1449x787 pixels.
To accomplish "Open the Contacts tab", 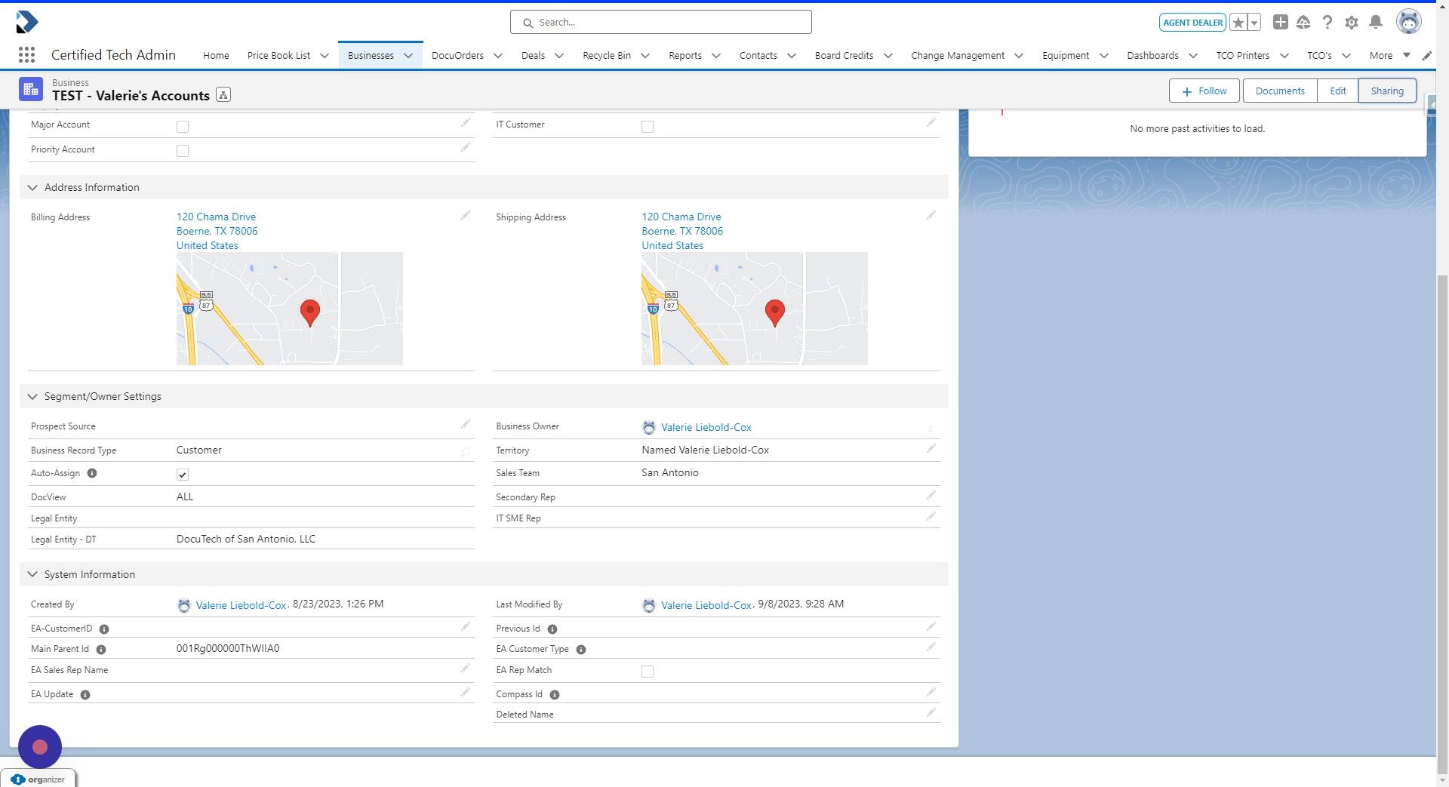I will pyautogui.click(x=758, y=55).
